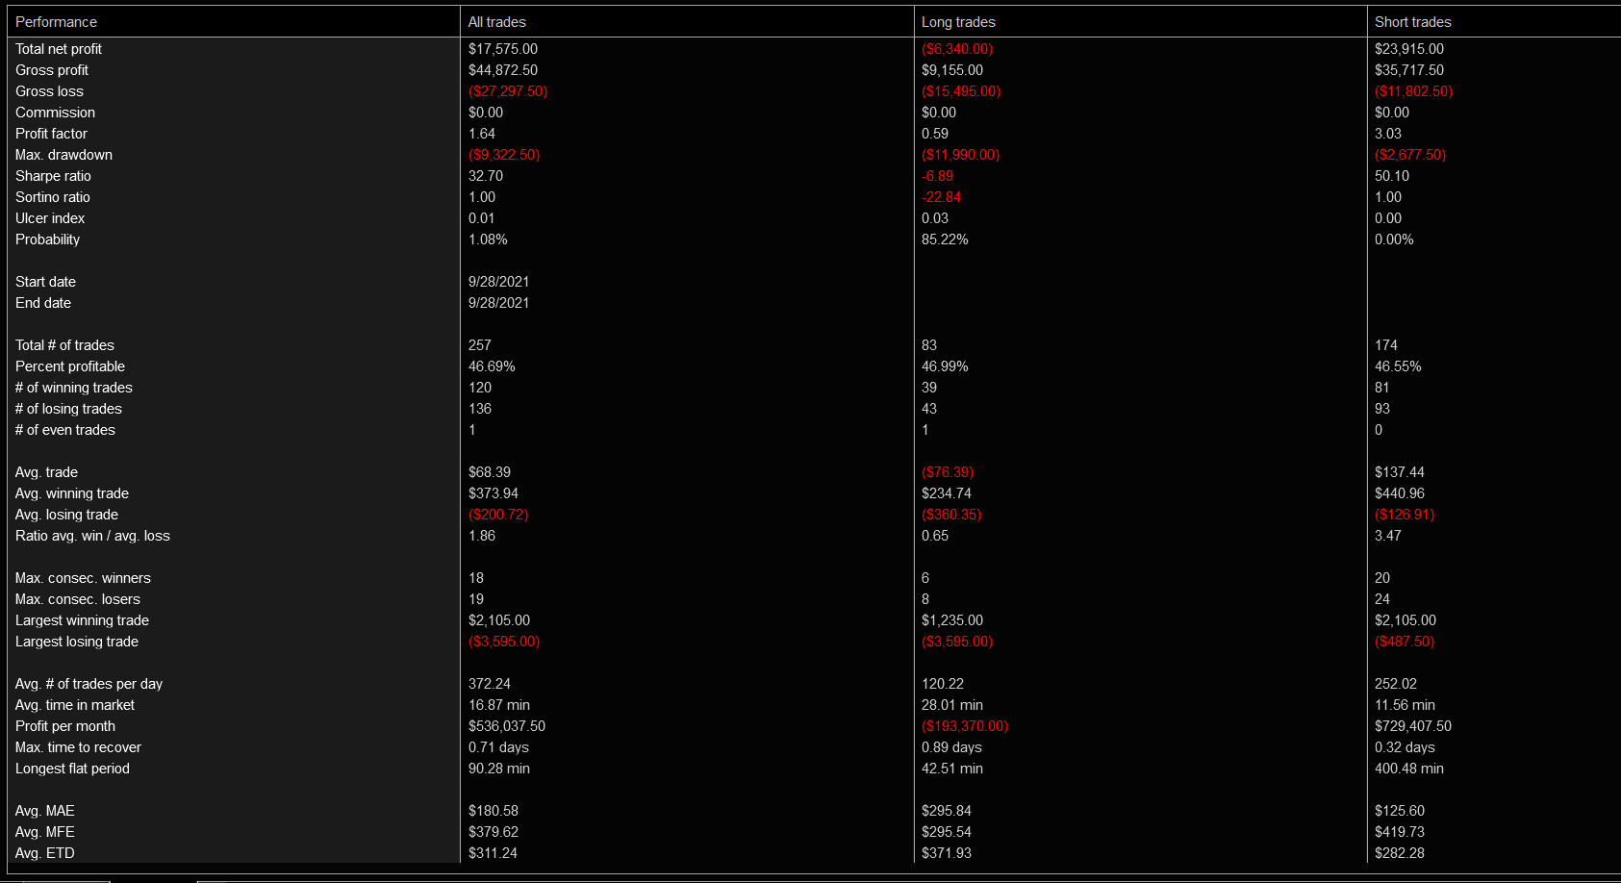Select the Largest losing trade label
Image resolution: width=1621 pixels, height=883 pixels.
coord(77,642)
